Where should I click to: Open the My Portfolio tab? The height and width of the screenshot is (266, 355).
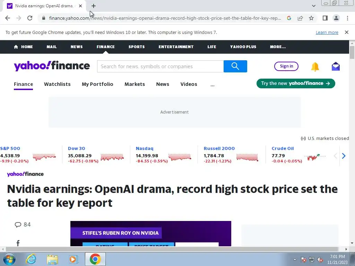[x=97, y=84]
